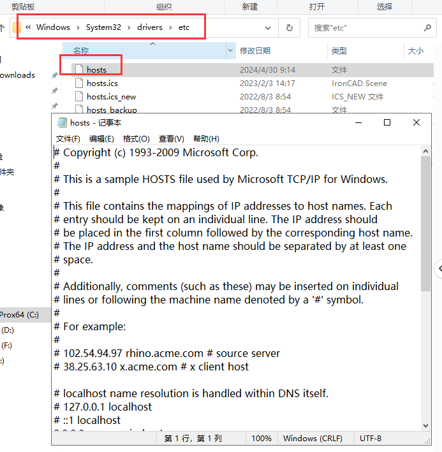The image size is (442, 452).
Task: Open the address bar history dropdown
Action: pos(268,28)
